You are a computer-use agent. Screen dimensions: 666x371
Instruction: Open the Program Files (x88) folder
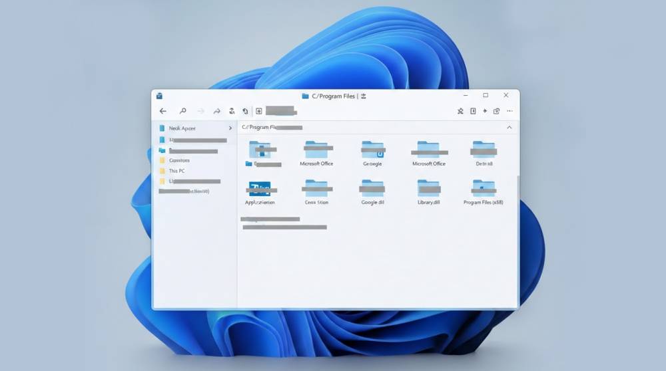click(483, 189)
